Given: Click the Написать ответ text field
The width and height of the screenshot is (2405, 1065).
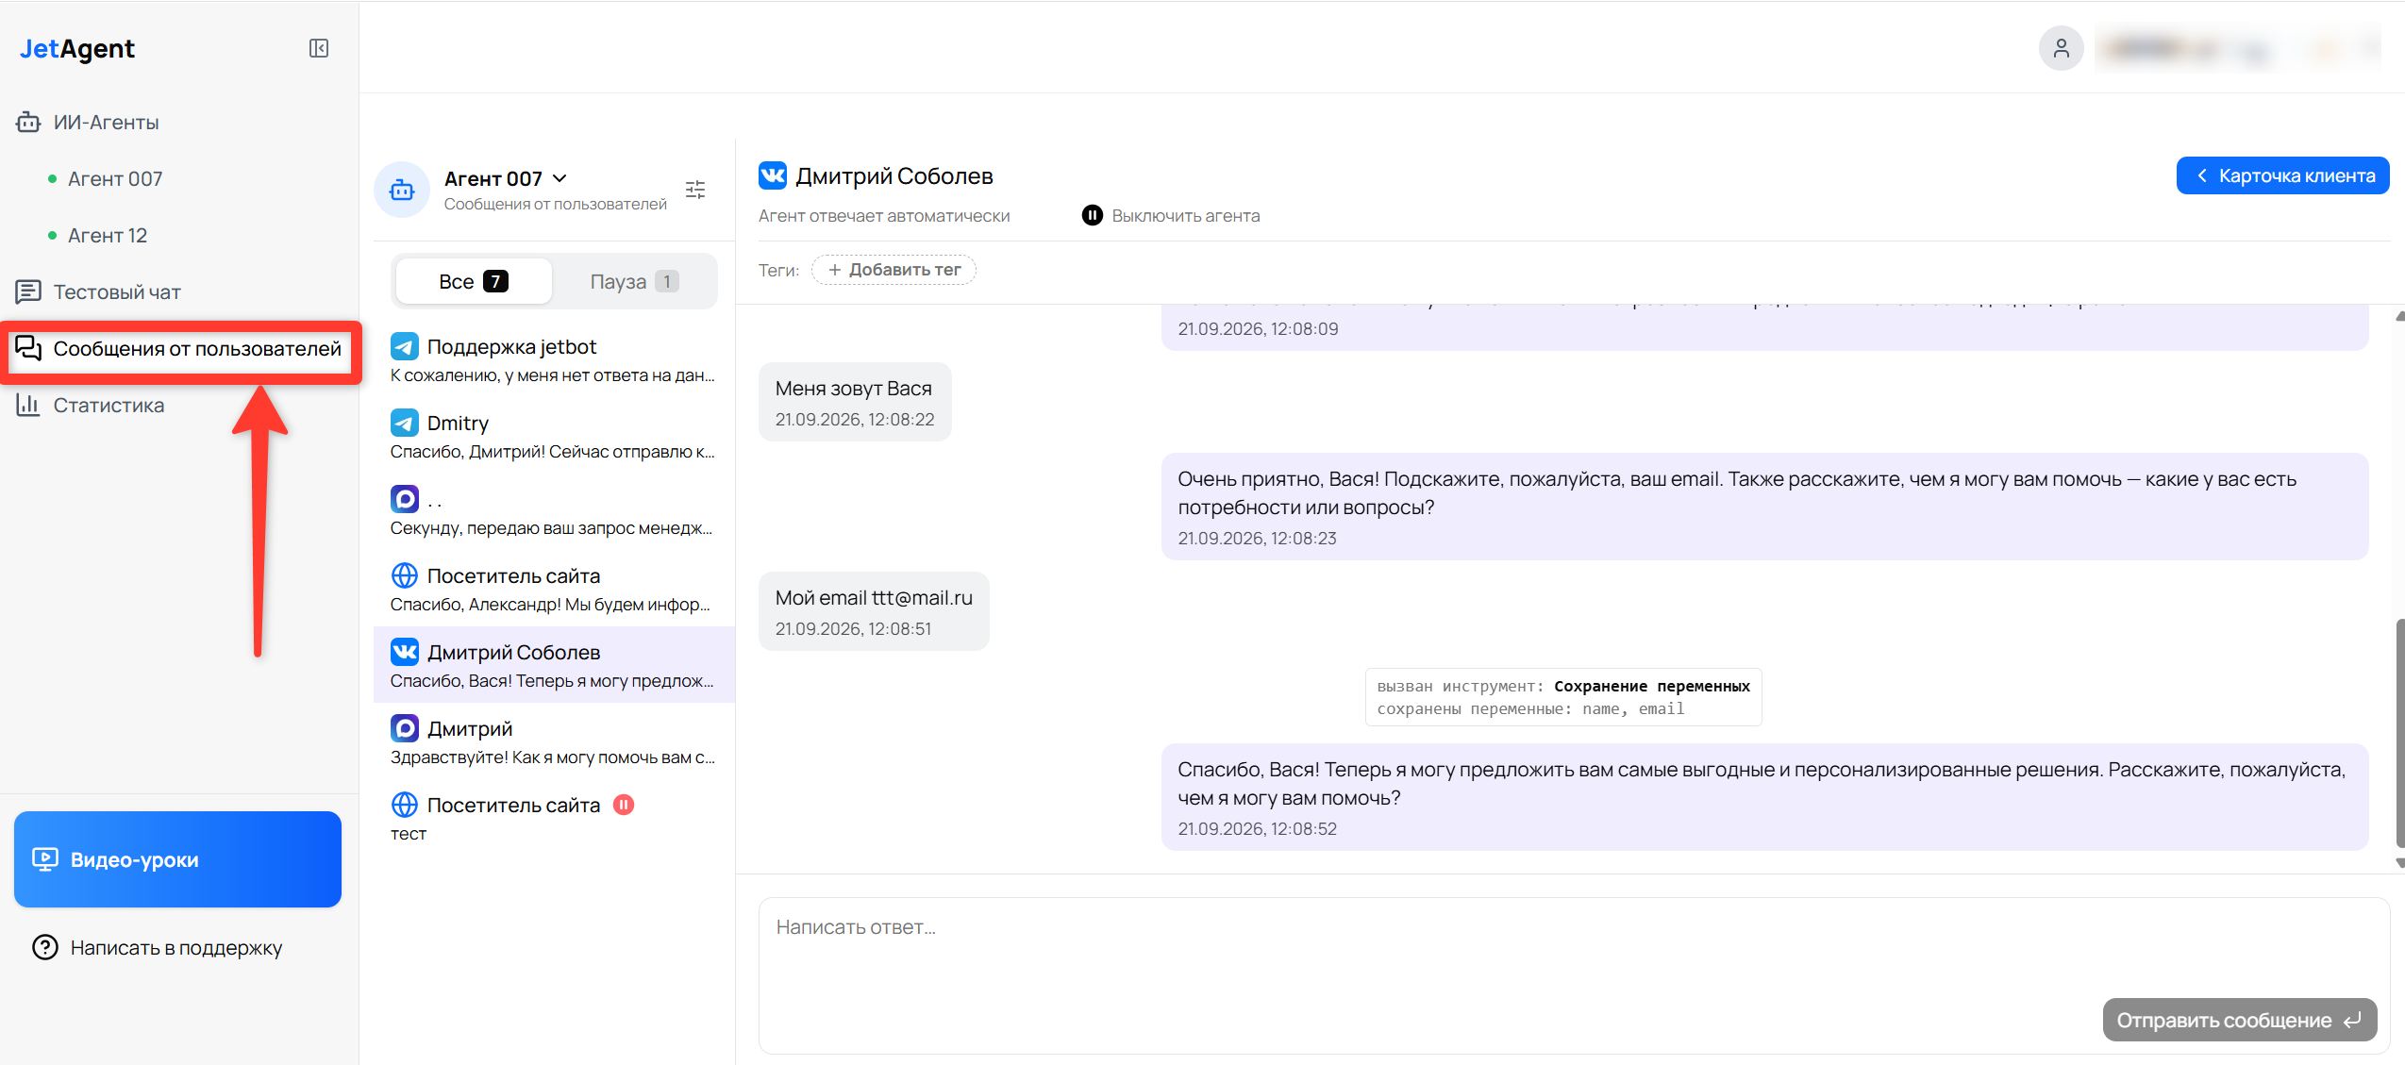Looking at the screenshot, I should (x=1574, y=975).
